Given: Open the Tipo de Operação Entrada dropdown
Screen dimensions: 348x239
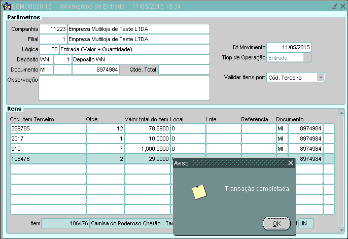Looking at the screenshot, I should [x=307, y=58].
